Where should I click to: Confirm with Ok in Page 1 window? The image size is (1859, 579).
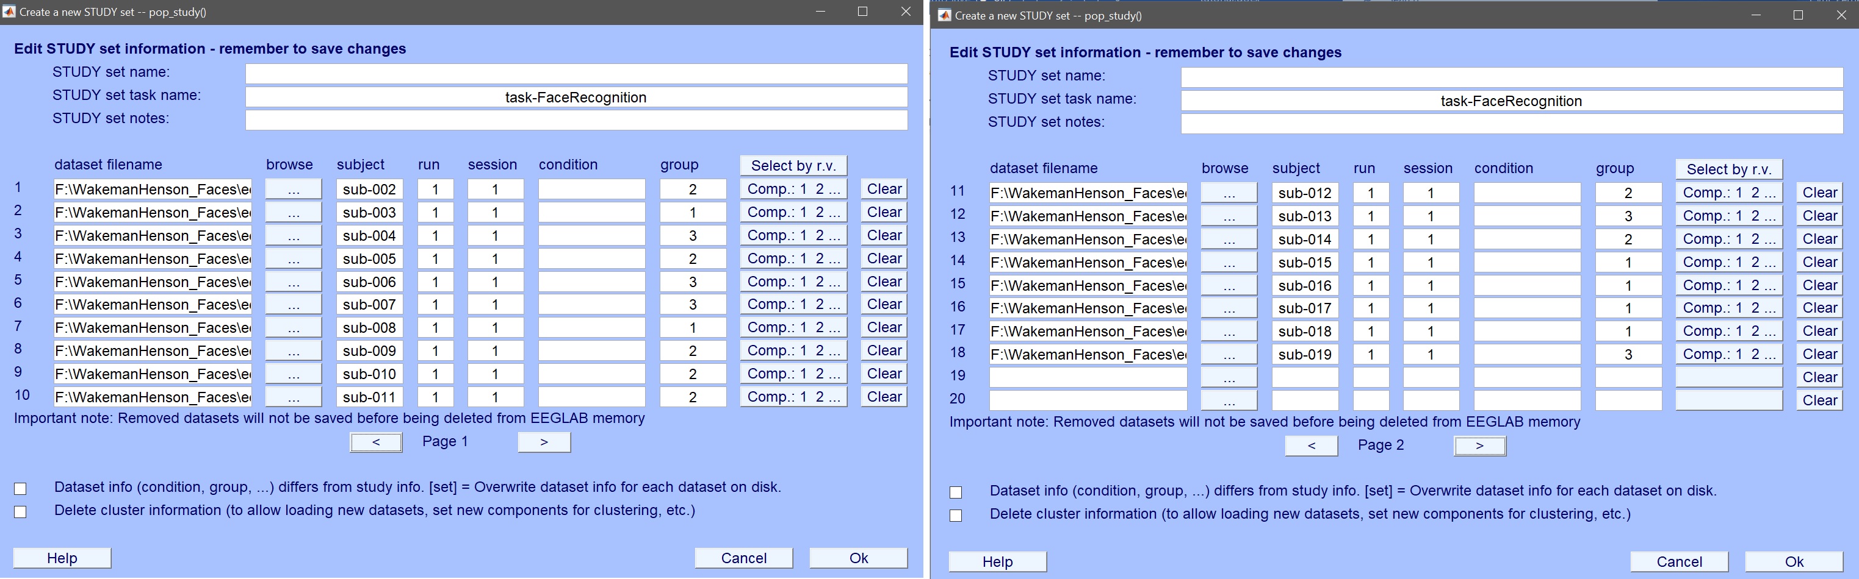coord(858,558)
